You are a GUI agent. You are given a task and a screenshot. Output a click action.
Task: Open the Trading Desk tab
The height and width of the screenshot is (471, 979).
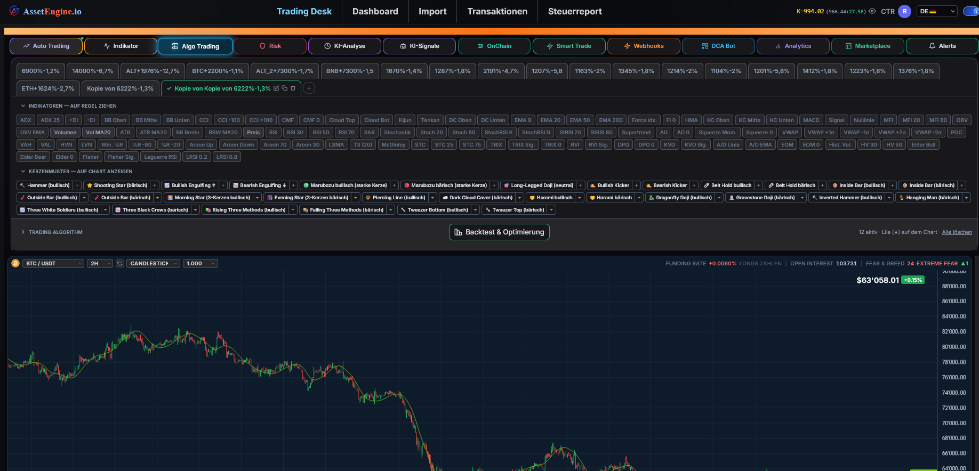304,11
